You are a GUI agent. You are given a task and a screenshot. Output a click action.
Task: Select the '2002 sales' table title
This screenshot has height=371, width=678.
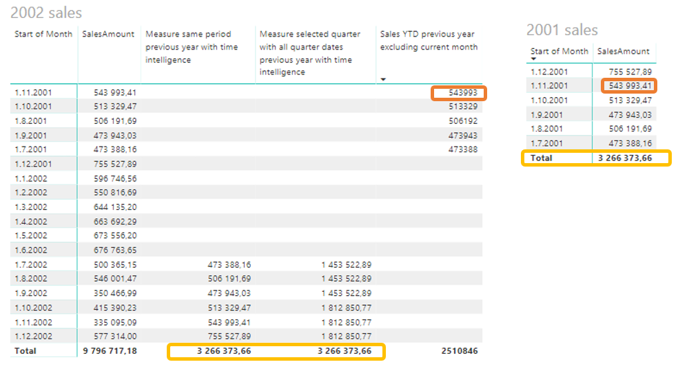46,12
